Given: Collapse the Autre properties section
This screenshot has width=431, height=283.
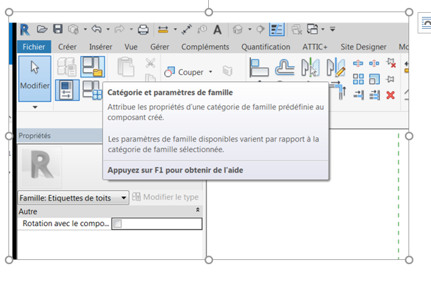Looking at the screenshot, I should point(197,210).
